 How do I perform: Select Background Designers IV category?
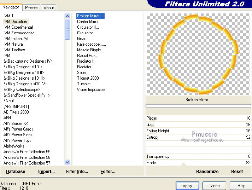coord(28,61)
